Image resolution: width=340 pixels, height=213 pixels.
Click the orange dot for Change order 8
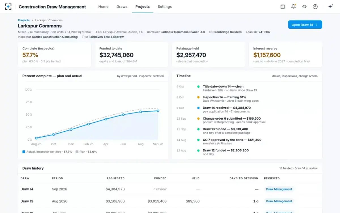pos(198,118)
